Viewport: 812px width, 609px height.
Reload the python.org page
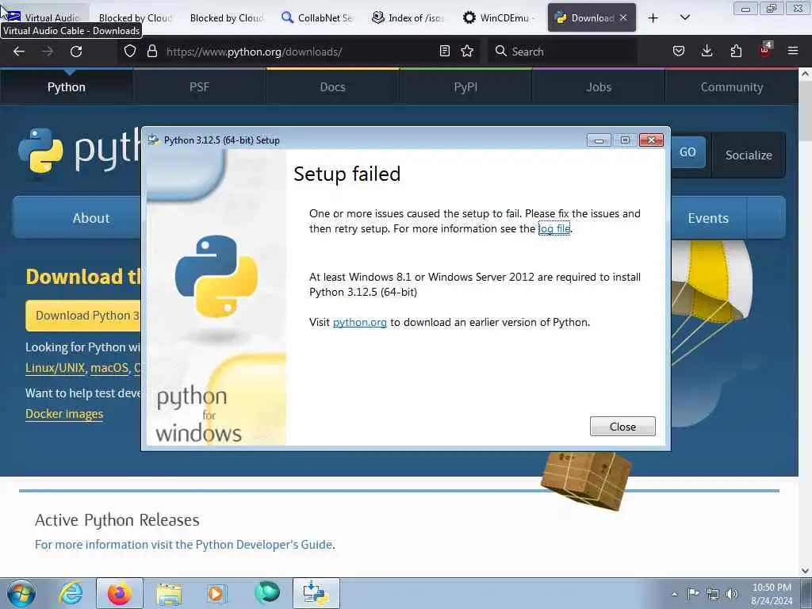76,52
